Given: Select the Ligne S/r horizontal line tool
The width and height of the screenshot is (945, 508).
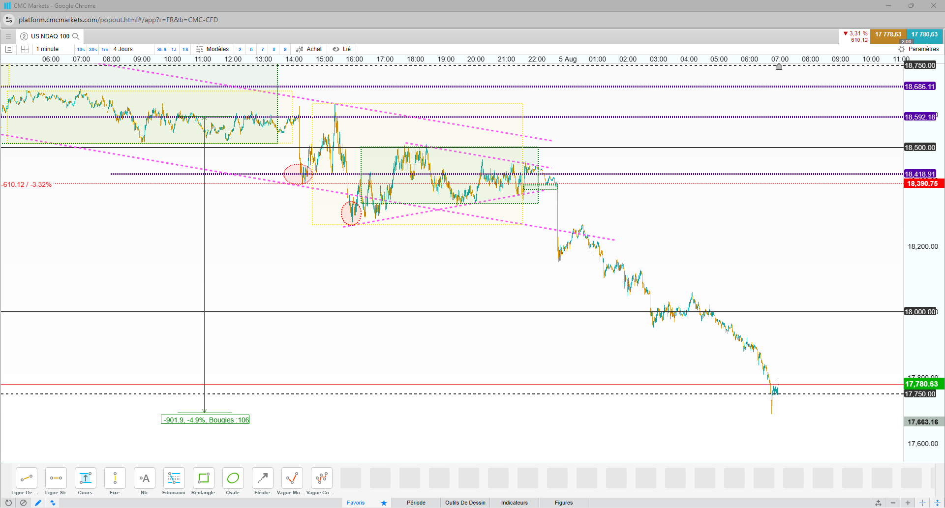Looking at the screenshot, I should point(56,478).
